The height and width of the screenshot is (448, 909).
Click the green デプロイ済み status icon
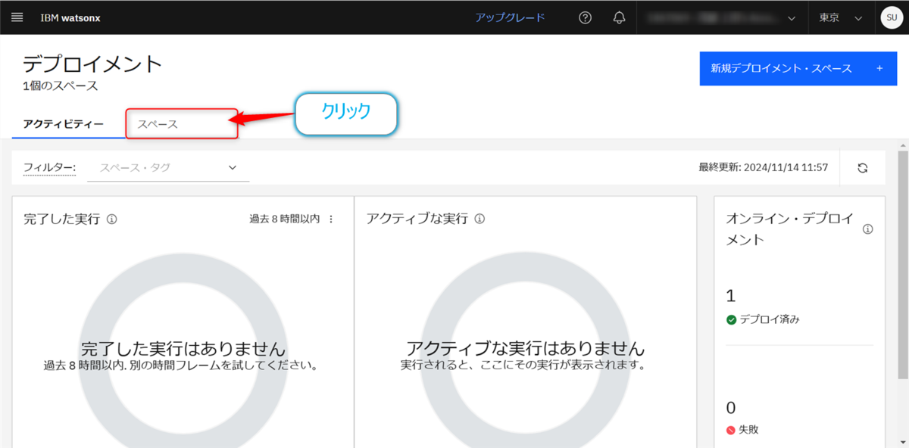click(731, 319)
